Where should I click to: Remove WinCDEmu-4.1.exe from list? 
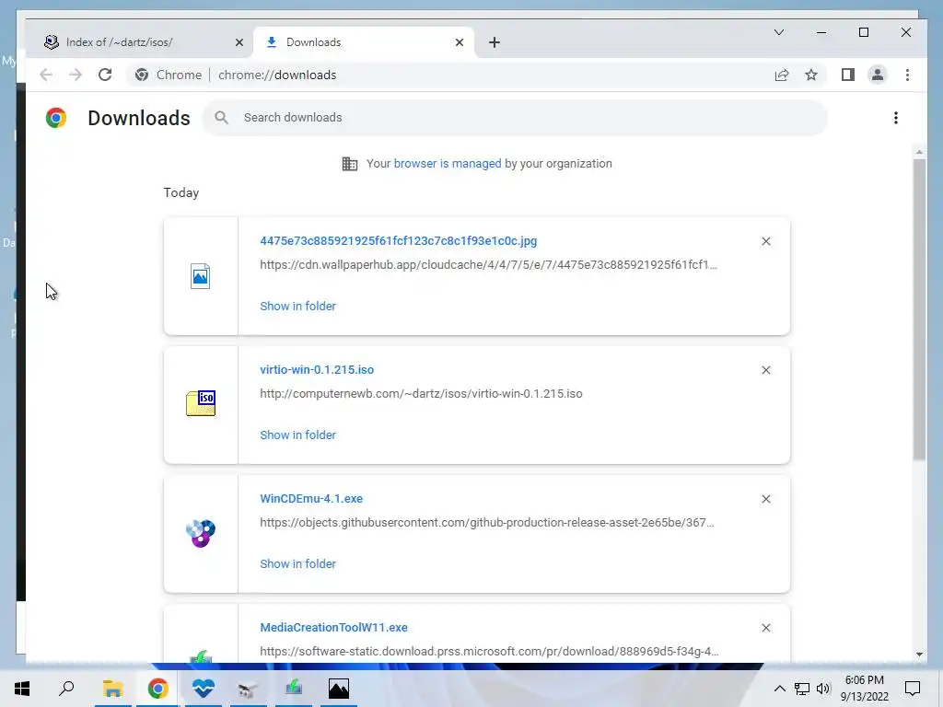tap(765, 499)
